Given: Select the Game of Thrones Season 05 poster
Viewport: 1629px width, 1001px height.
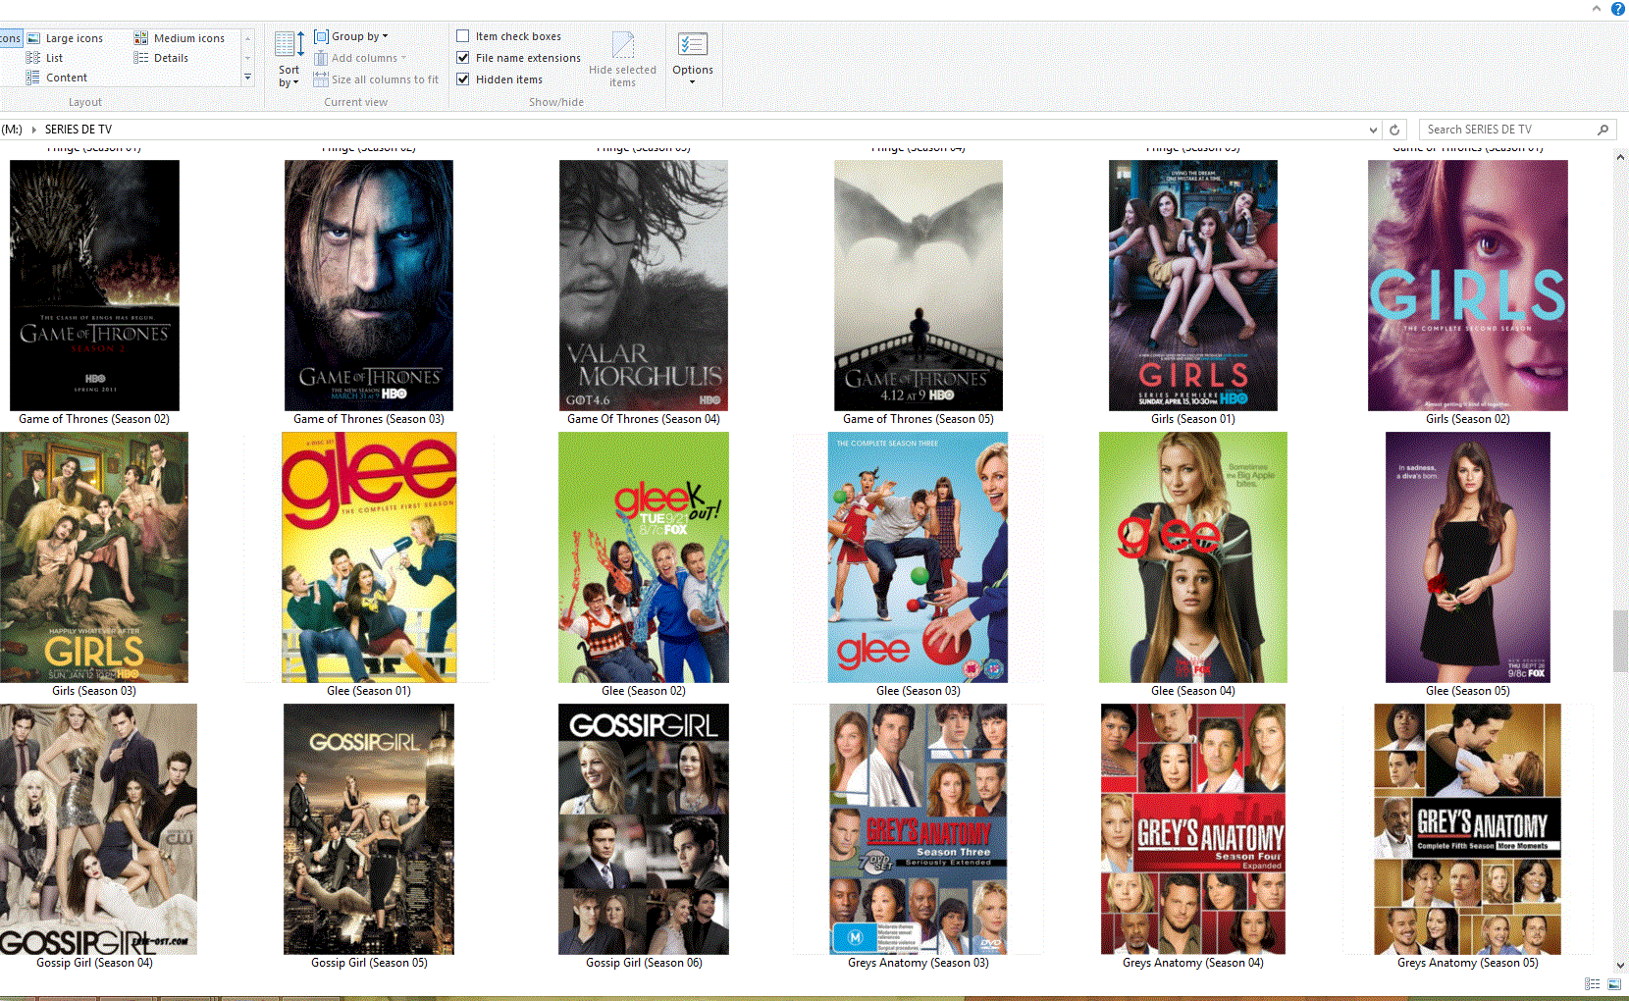Looking at the screenshot, I should click(x=919, y=286).
